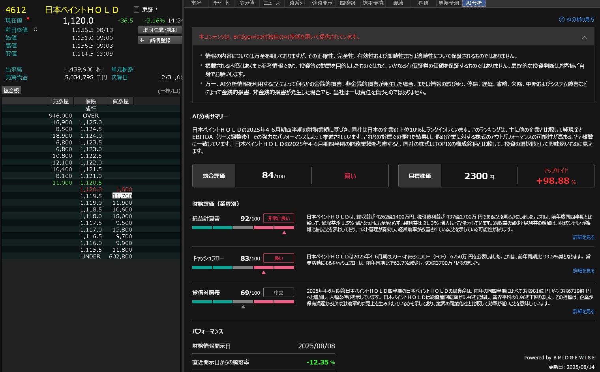Viewport: 600px width, 372px height.
Task: Open 詳細を見る for 損益計算書
Action: coord(584,237)
